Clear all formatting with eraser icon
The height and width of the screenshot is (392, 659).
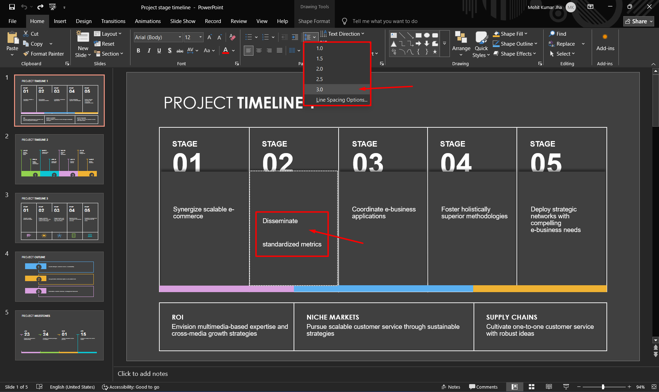(x=232, y=37)
